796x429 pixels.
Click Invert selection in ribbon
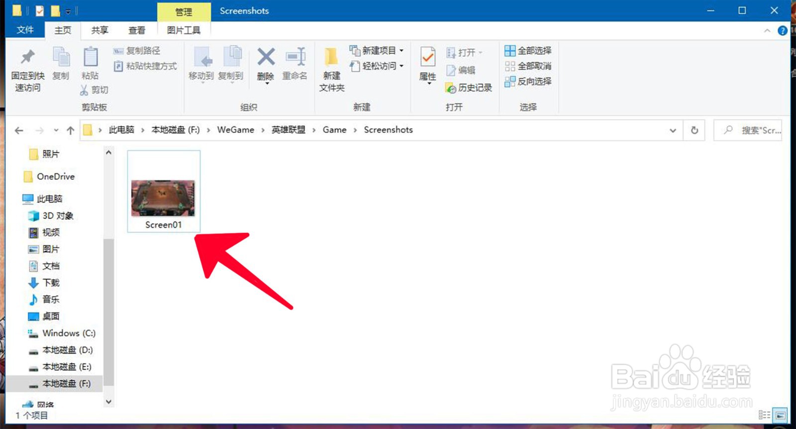(528, 81)
